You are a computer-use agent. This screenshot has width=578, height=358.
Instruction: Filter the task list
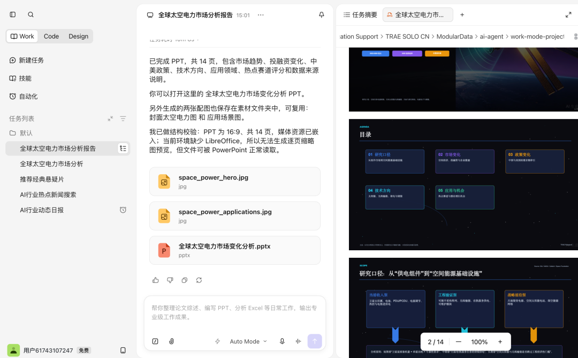(123, 118)
